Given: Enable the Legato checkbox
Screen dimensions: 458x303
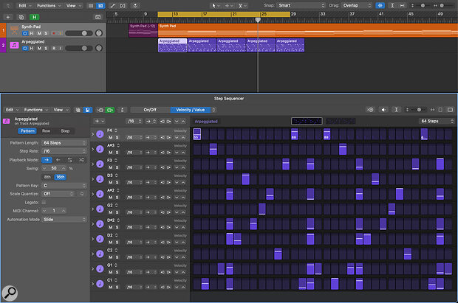Looking at the screenshot, I should [x=44, y=203].
